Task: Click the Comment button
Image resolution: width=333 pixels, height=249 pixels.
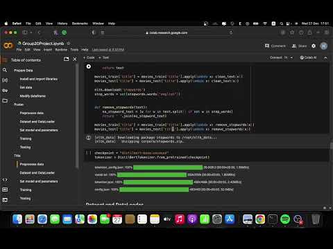Action: pos(275,46)
